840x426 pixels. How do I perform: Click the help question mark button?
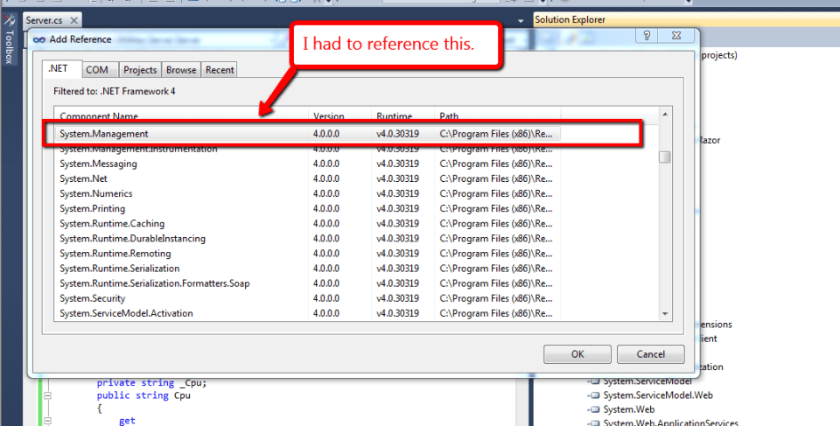pyautogui.click(x=647, y=36)
